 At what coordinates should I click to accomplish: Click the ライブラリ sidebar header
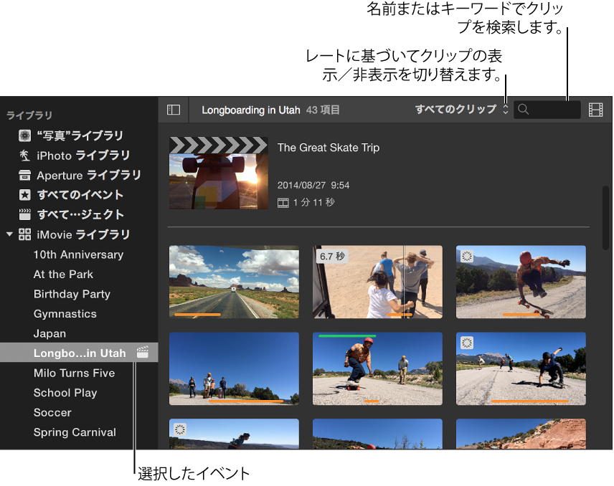pos(29,115)
